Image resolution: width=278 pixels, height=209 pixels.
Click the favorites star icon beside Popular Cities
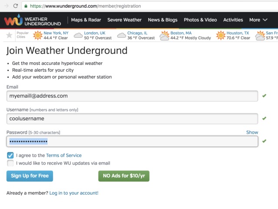point(9,35)
